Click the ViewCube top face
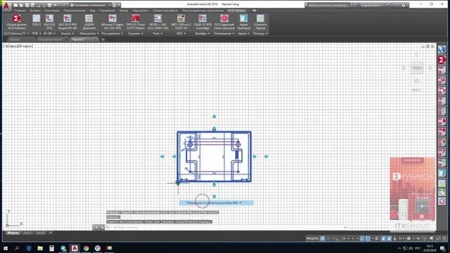 pos(417,68)
